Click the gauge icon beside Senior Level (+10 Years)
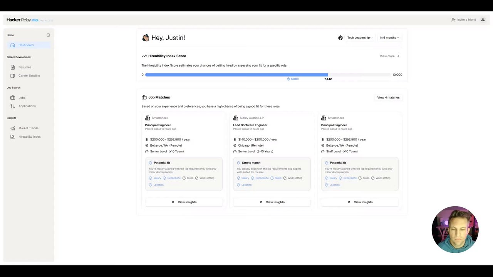The image size is (493, 277). pos(147,152)
